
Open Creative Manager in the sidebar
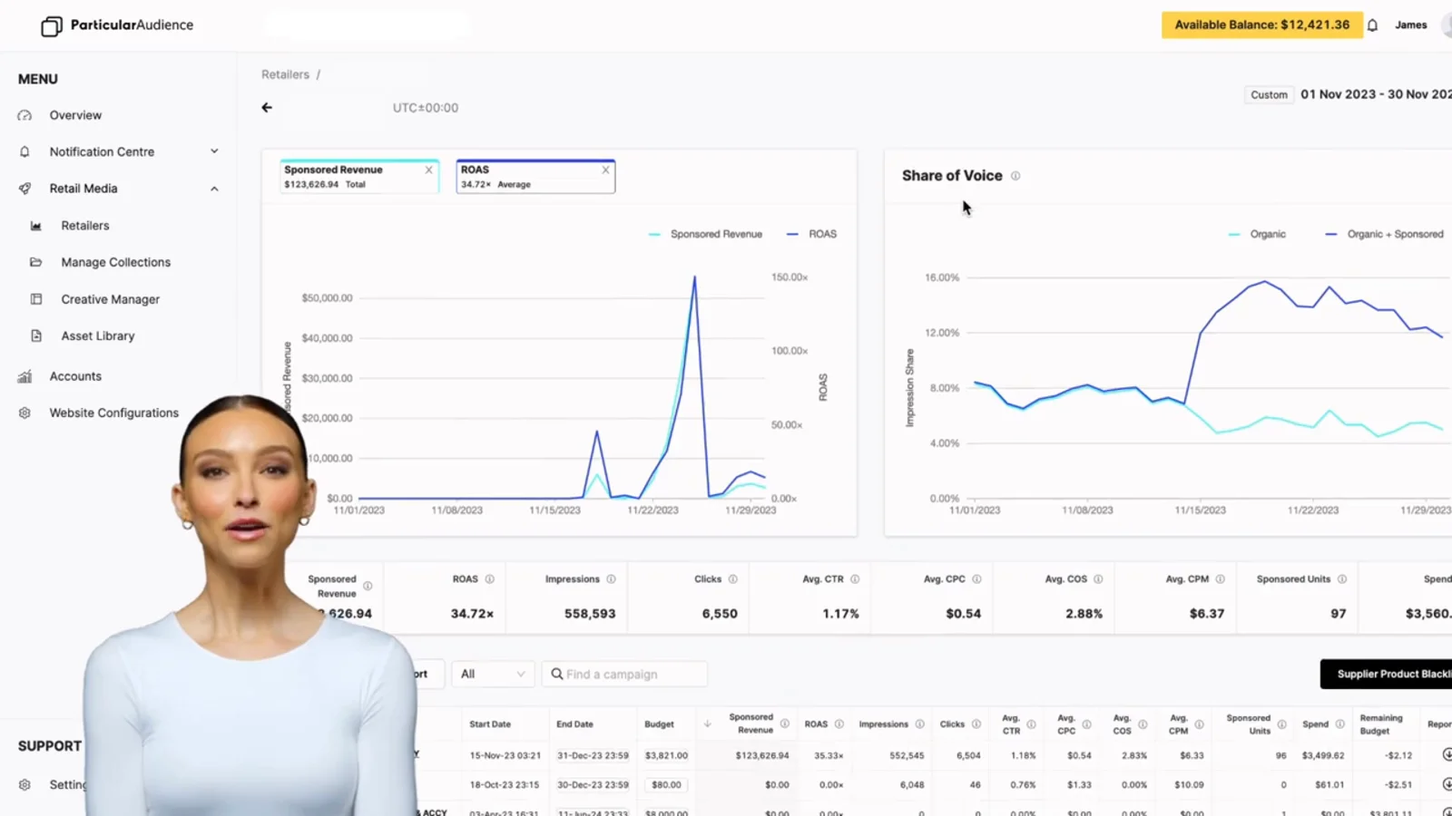[111, 299]
